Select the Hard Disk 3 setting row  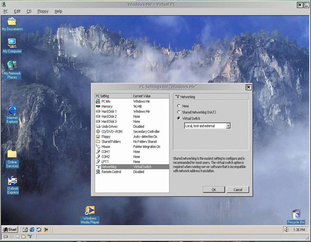click(132, 121)
